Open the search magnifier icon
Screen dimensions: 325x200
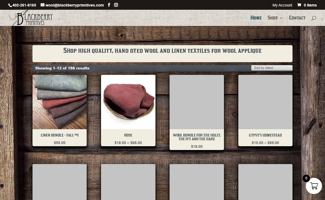314,18
